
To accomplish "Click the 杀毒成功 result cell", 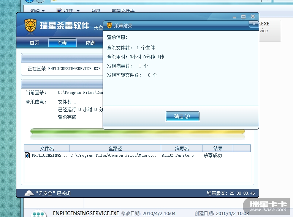I will click(213, 155).
